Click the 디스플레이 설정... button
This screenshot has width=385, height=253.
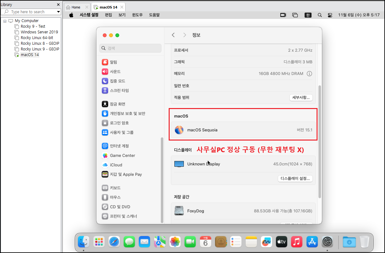coord(295,179)
